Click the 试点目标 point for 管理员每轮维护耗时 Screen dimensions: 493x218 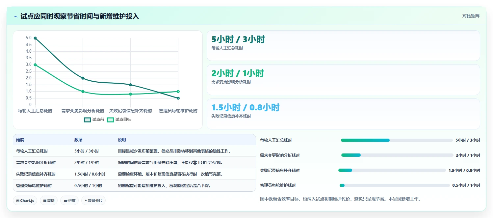[178, 92]
